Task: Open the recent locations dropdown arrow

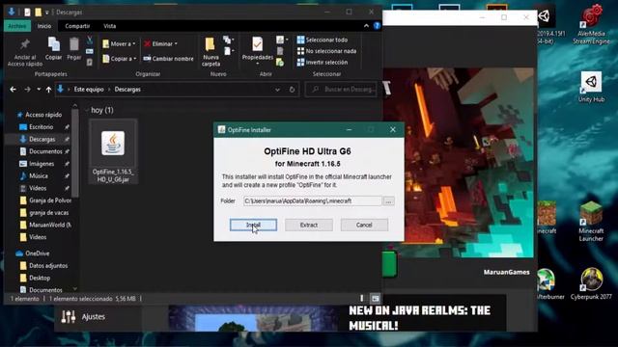Action: pos(39,90)
